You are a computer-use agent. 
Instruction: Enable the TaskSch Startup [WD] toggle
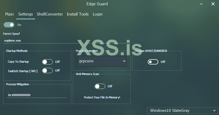pos(47,71)
